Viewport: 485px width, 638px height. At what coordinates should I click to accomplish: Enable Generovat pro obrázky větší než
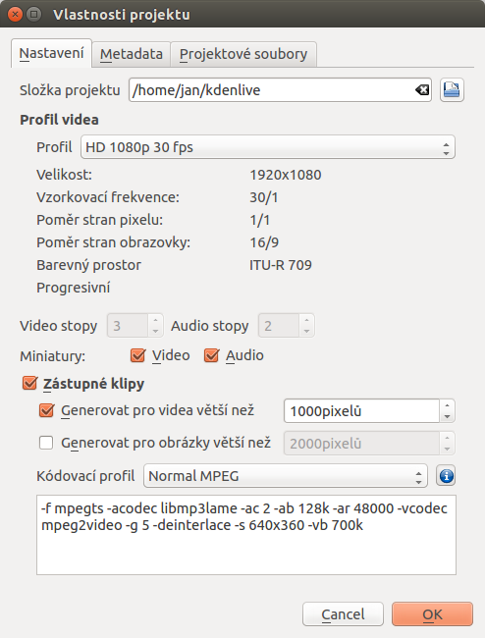point(46,443)
